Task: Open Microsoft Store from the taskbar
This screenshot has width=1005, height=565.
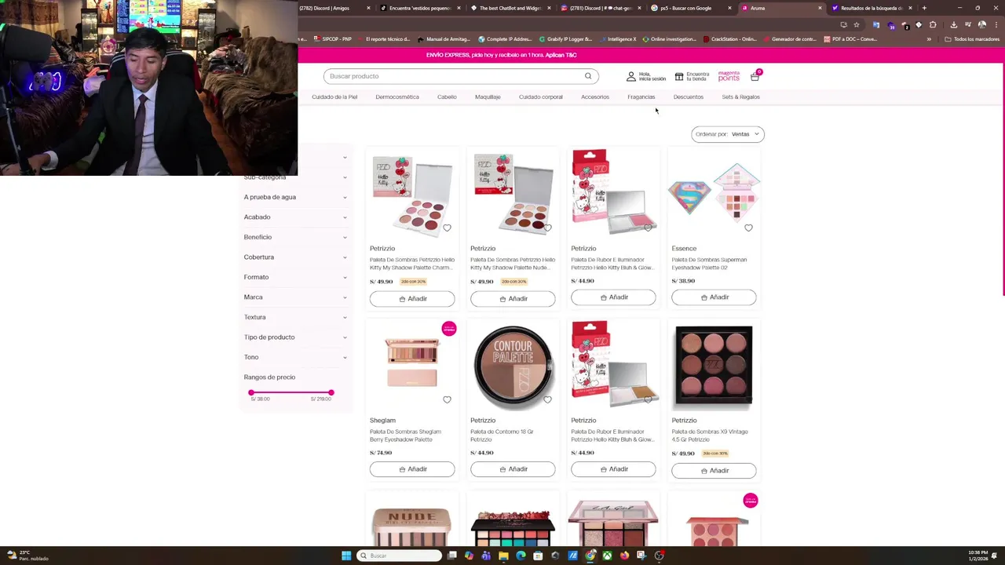Action: coord(538,556)
